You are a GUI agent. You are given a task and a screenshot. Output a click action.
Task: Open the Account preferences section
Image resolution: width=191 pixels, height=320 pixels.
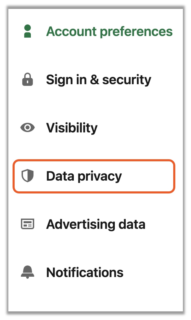tap(95, 31)
